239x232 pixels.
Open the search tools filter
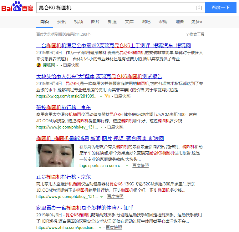[195, 34]
